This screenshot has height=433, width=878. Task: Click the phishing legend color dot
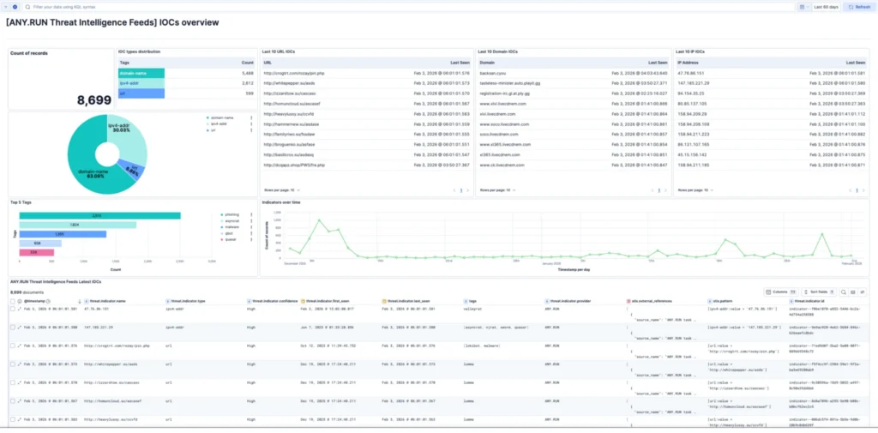[x=222, y=214]
